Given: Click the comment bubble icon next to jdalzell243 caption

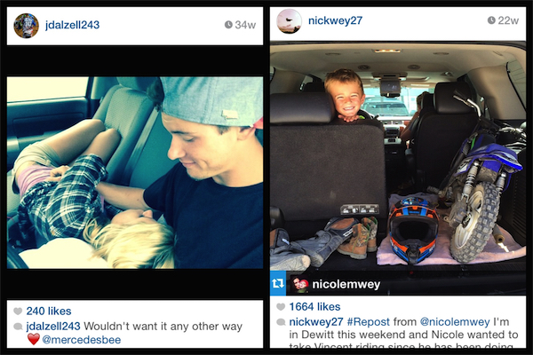Looking at the screenshot, I should tap(18, 327).
